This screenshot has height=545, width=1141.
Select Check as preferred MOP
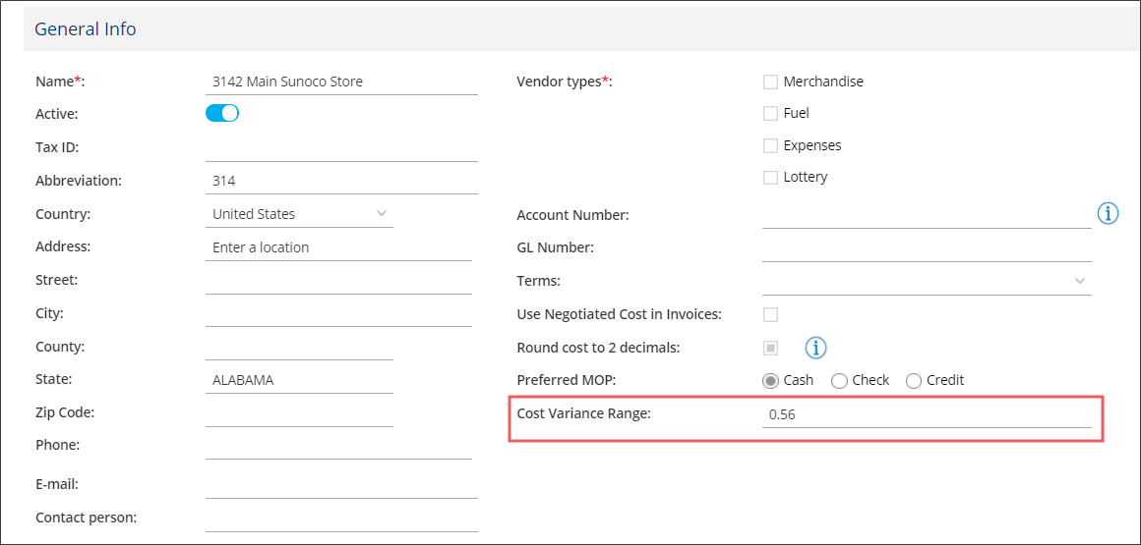tap(839, 380)
